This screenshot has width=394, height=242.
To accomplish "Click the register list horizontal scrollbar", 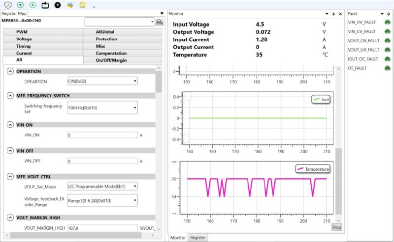I will click(76, 235).
